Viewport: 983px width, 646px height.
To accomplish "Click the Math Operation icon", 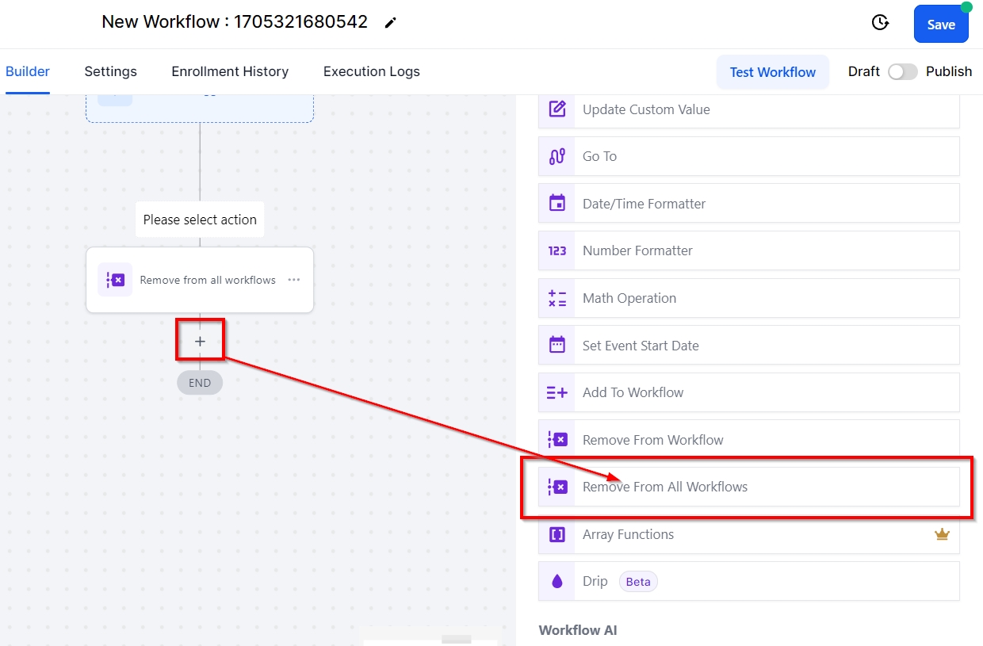I will pos(557,298).
